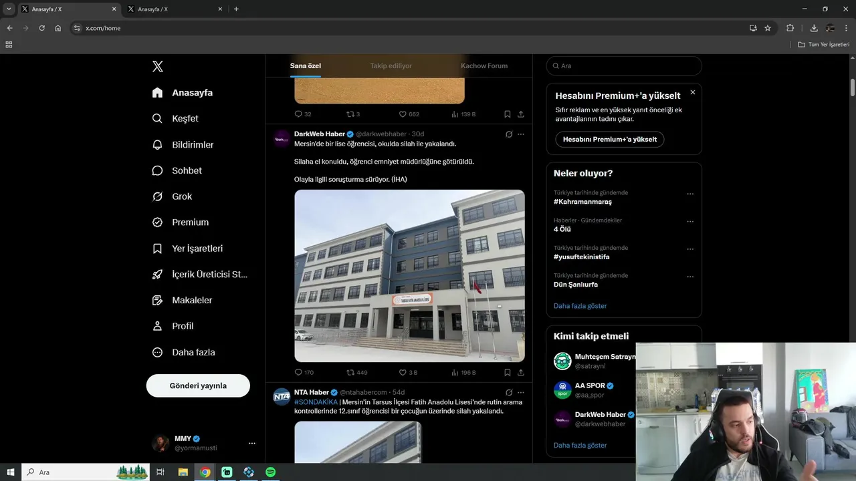The height and width of the screenshot is (481, 856).
Task: Click Daha fazla göster under Neler oluyor
Action: [580, 306]
